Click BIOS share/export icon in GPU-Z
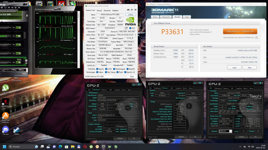 [x=126, y=28]
